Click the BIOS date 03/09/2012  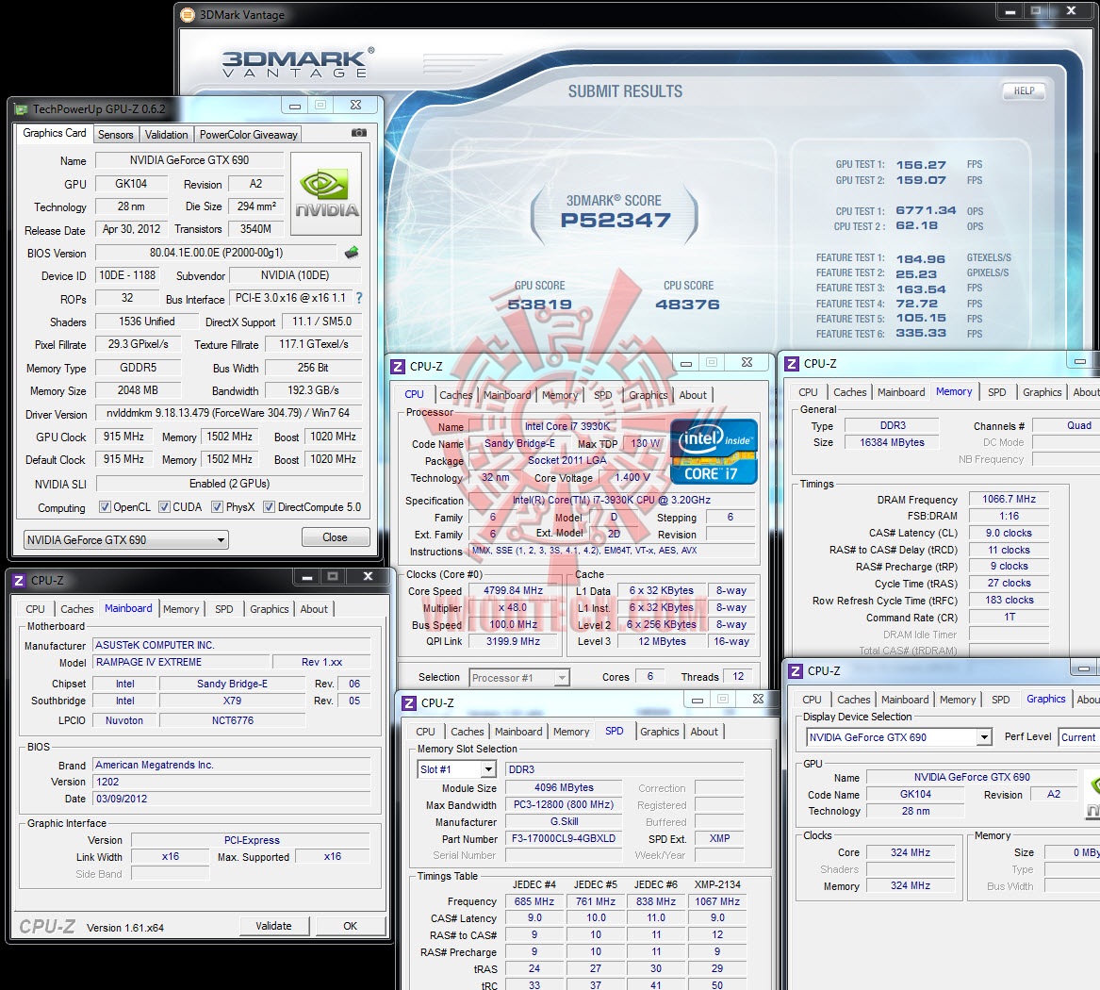click(x=232, y=799)
